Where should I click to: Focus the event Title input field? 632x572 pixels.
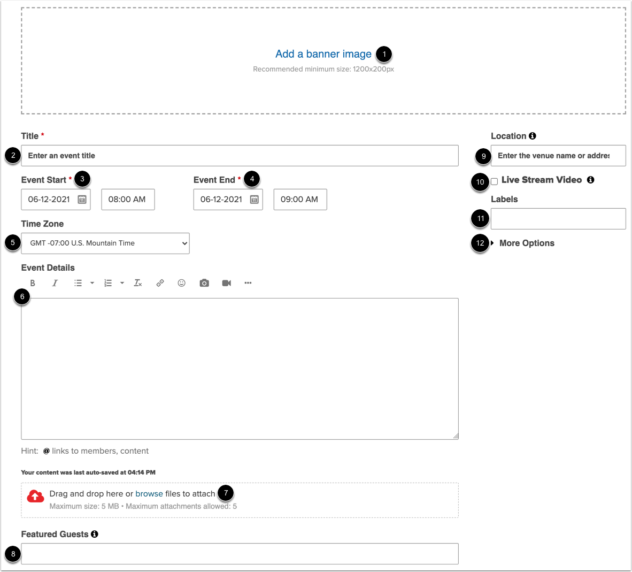[240, 156]
